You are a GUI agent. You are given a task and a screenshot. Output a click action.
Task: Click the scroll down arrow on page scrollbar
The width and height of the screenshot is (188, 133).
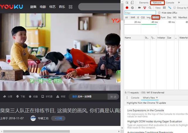122,128
